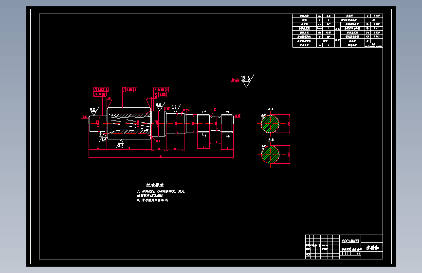Click the B-B section label
This screenshot has width=422, height=273.
point(271,140)
